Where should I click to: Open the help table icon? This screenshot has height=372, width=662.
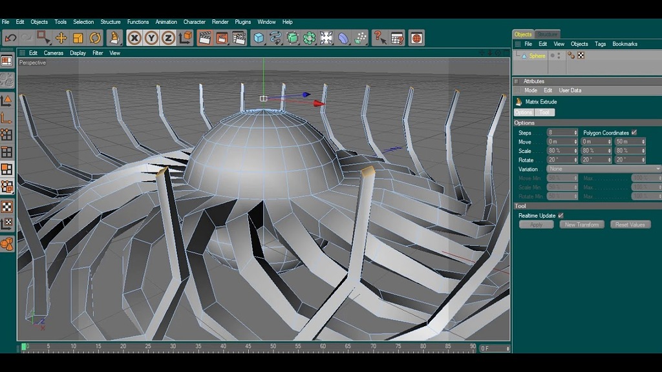[x=397, y=38]
